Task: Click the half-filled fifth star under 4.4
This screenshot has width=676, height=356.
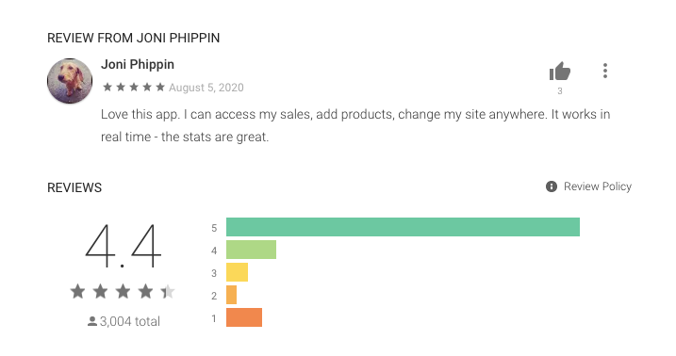Action: click(x=168, y=291)
